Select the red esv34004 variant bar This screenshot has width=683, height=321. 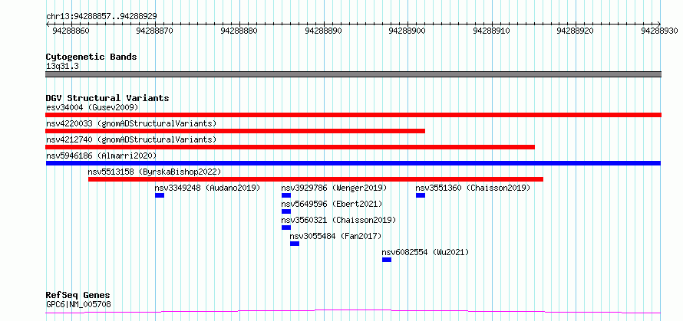pyautogui.click(x=353, y=115)
